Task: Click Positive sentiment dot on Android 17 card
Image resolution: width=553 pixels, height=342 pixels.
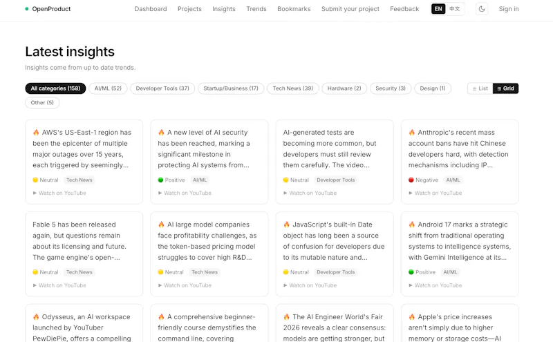Action: pos(411,272)
